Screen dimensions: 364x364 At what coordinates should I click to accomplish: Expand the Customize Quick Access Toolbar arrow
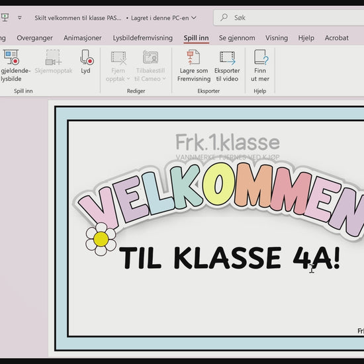[x=20, y=18]
